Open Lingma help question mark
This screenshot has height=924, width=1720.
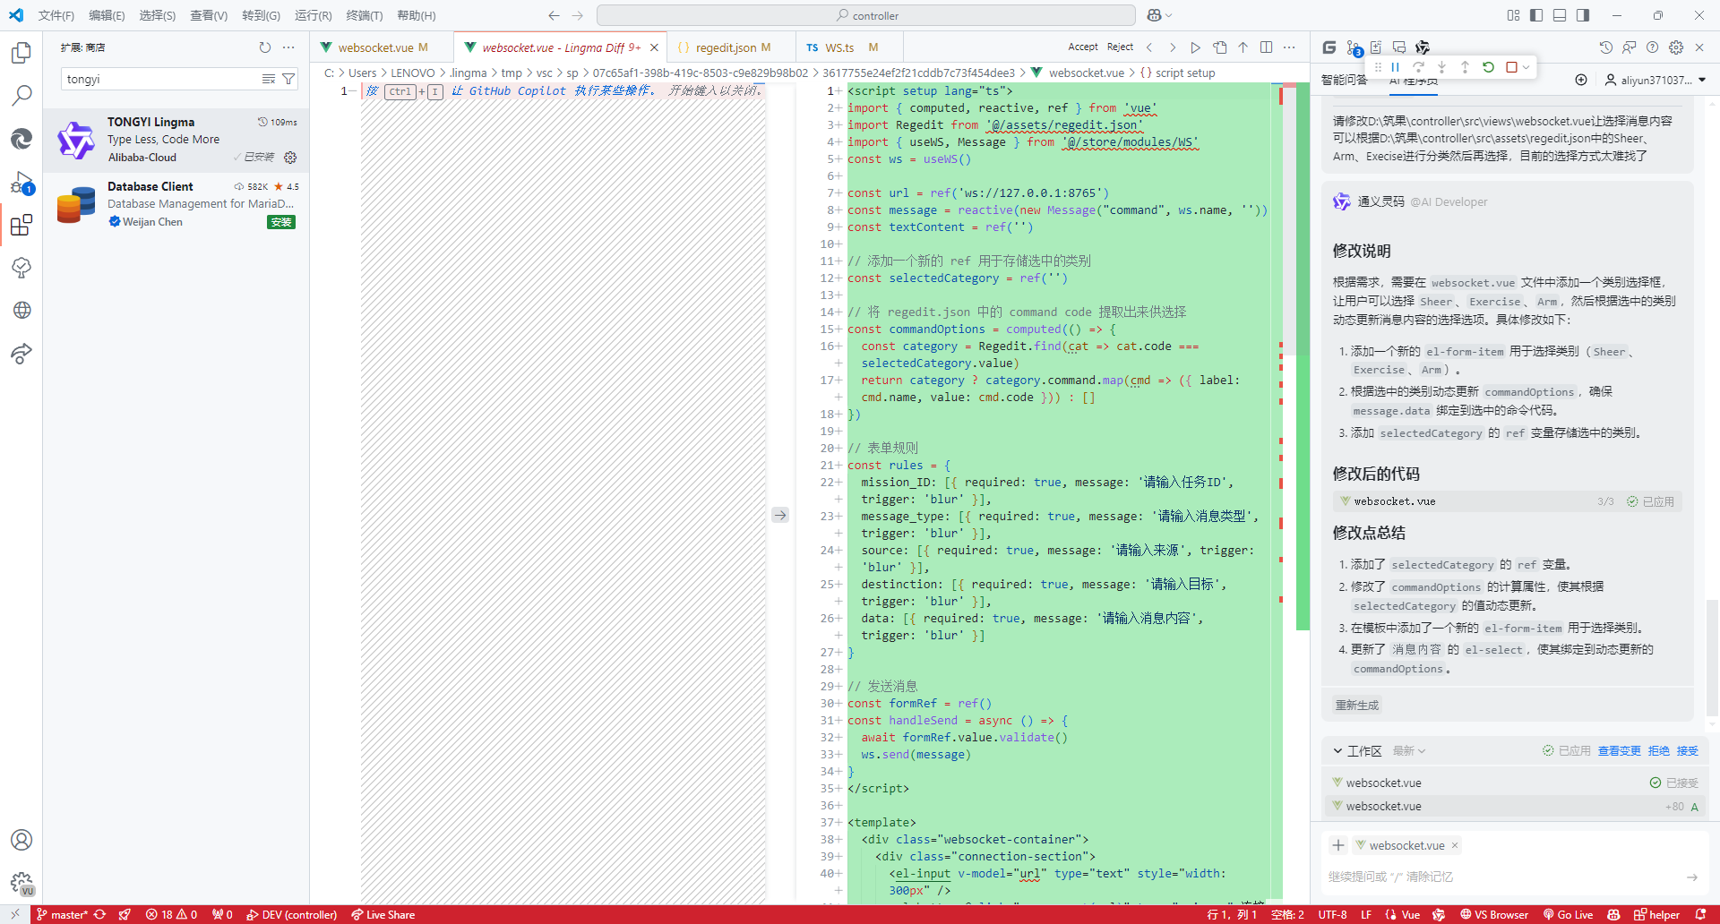[1653, 47]
